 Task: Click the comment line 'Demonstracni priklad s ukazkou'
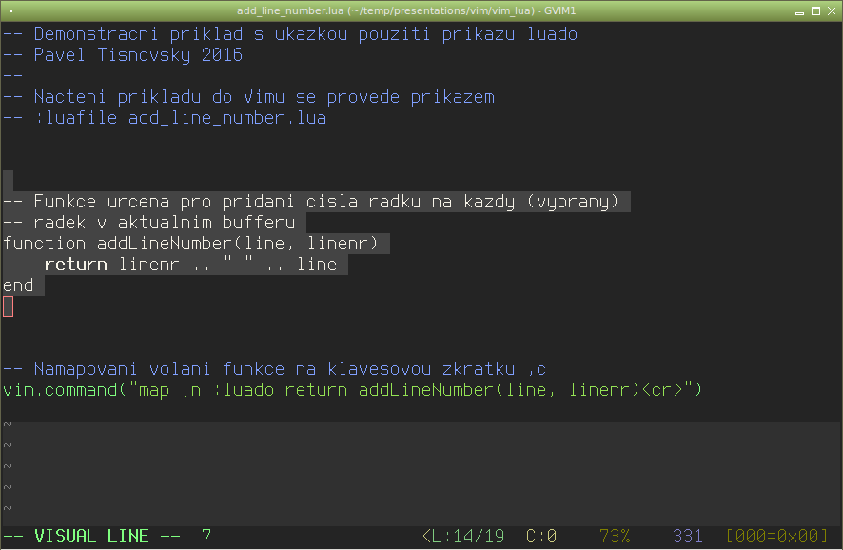pyautogui.click(x=290, y=34)
